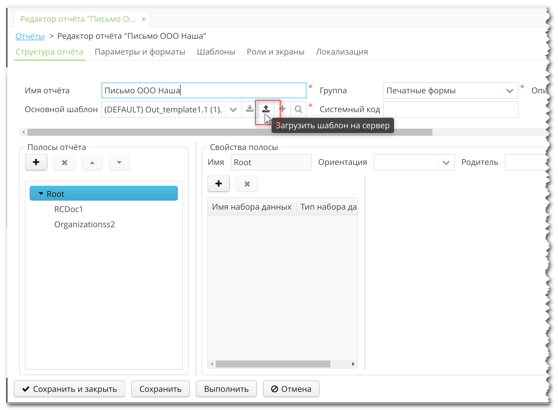Select the Organizationss2 band
Screen dimensions: 558x410
[85, 224]
